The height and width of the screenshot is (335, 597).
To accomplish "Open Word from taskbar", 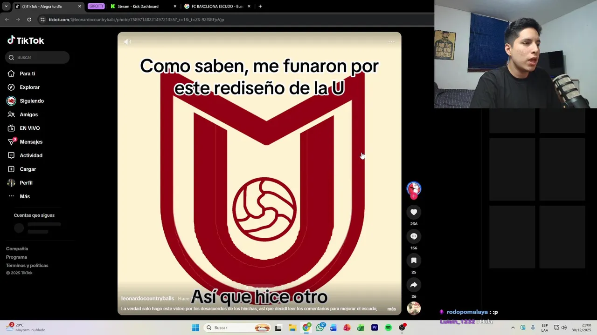I will pyautogui.click(x=333, y=328).
